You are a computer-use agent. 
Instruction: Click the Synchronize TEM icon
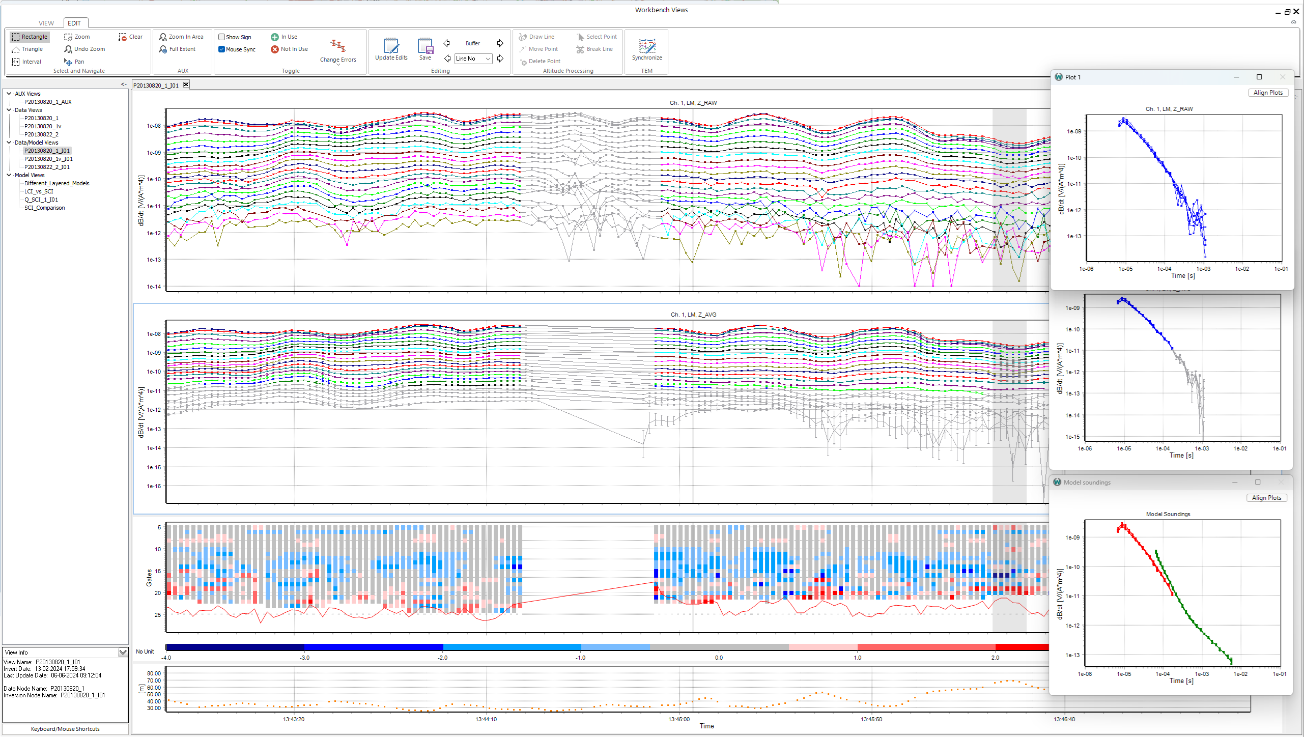pos(647,46)
